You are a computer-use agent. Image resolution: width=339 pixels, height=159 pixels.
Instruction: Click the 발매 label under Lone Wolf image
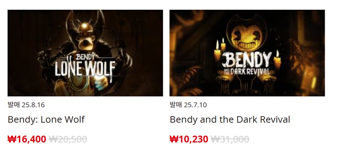[14, 105]
